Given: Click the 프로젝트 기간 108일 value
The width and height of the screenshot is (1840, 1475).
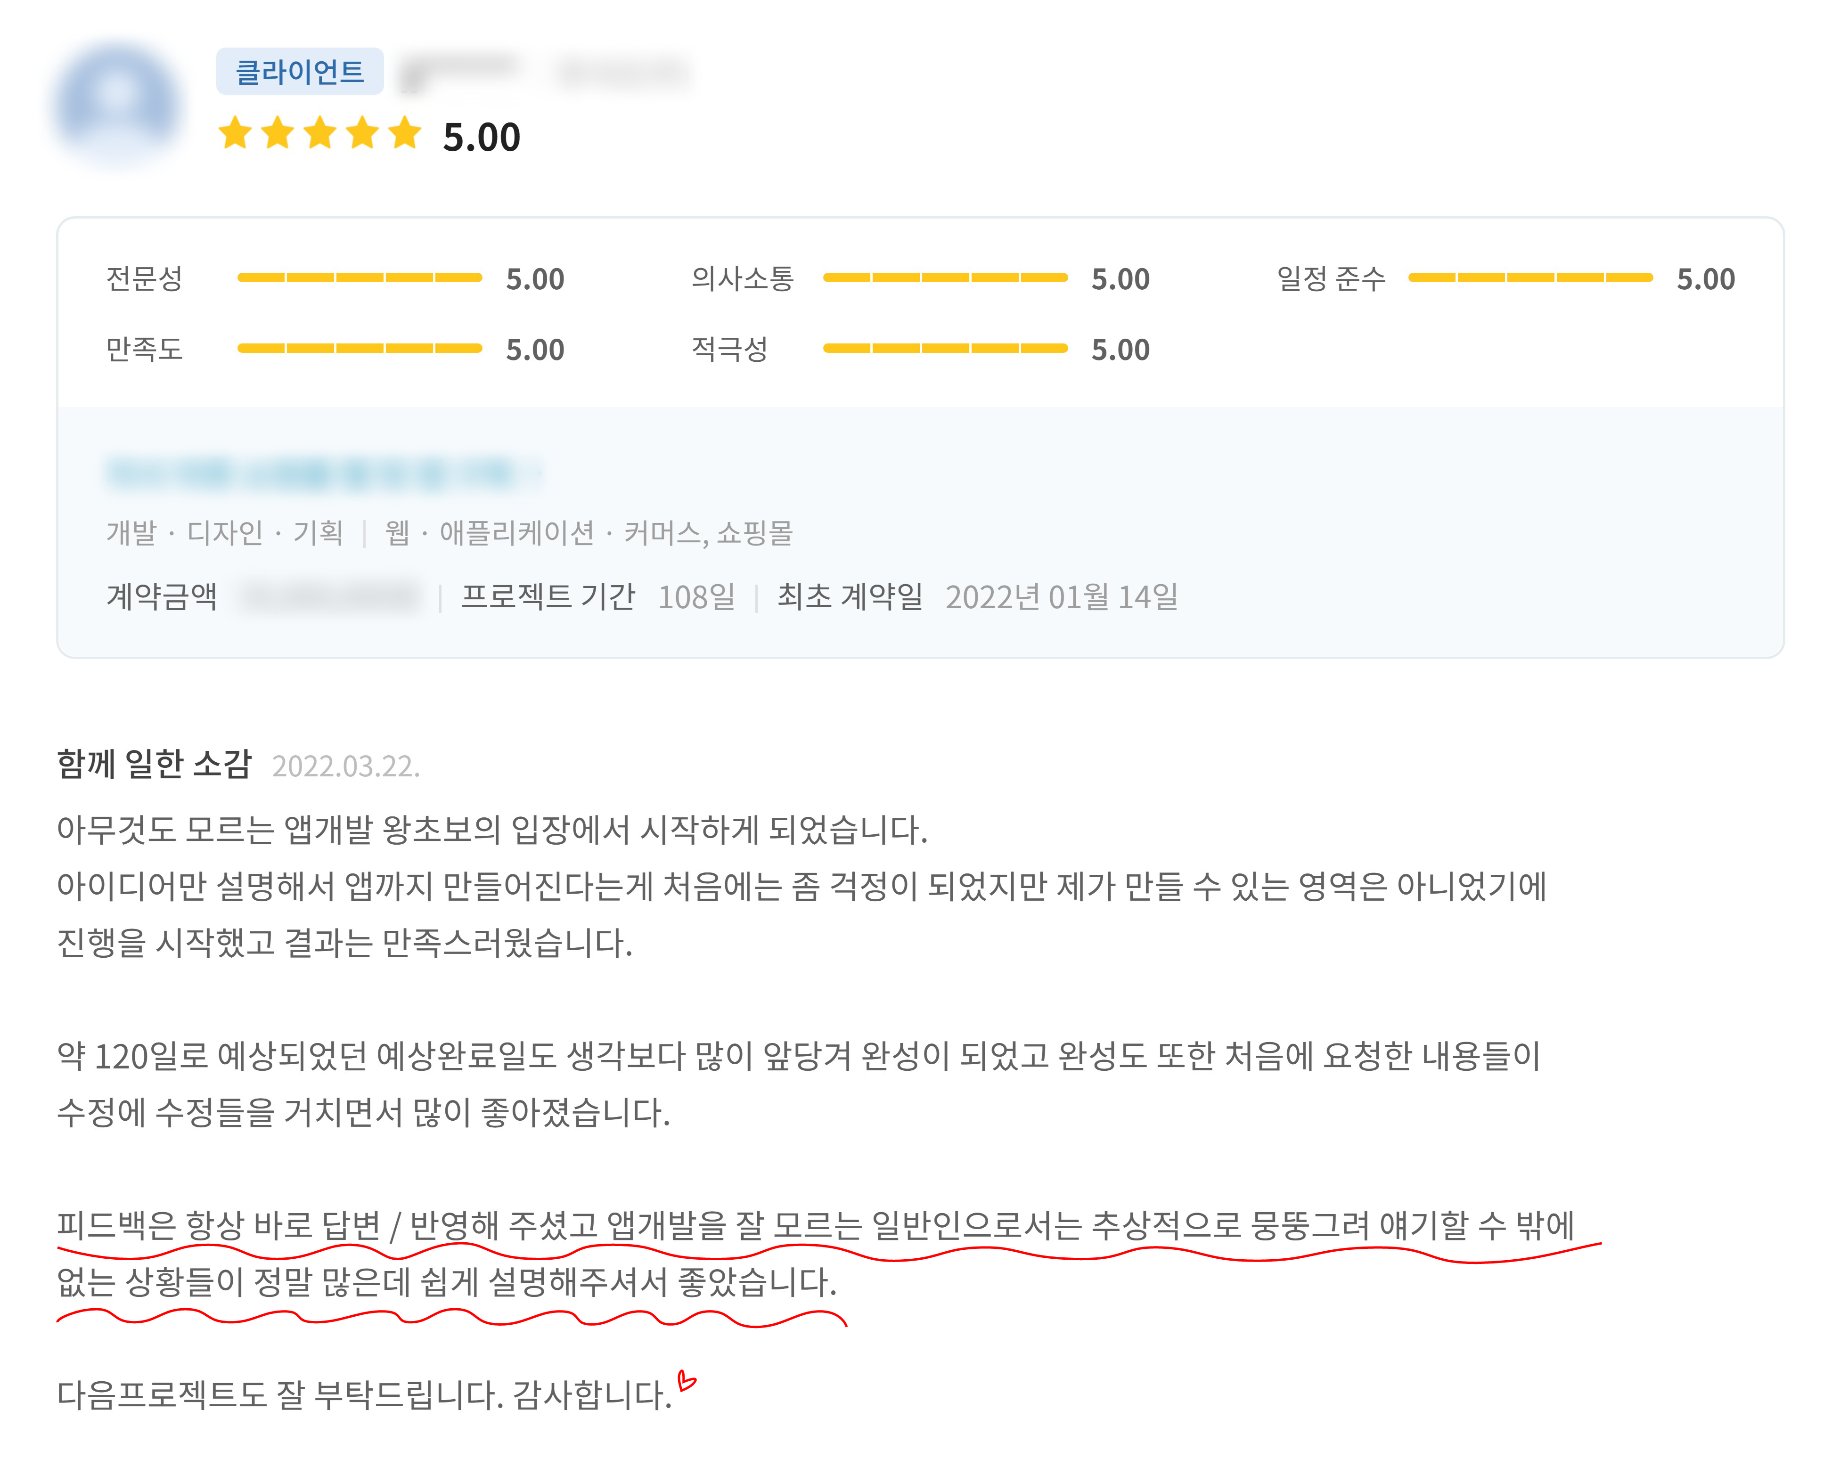Looking at the screenshot, I should [x=696, y=597].
